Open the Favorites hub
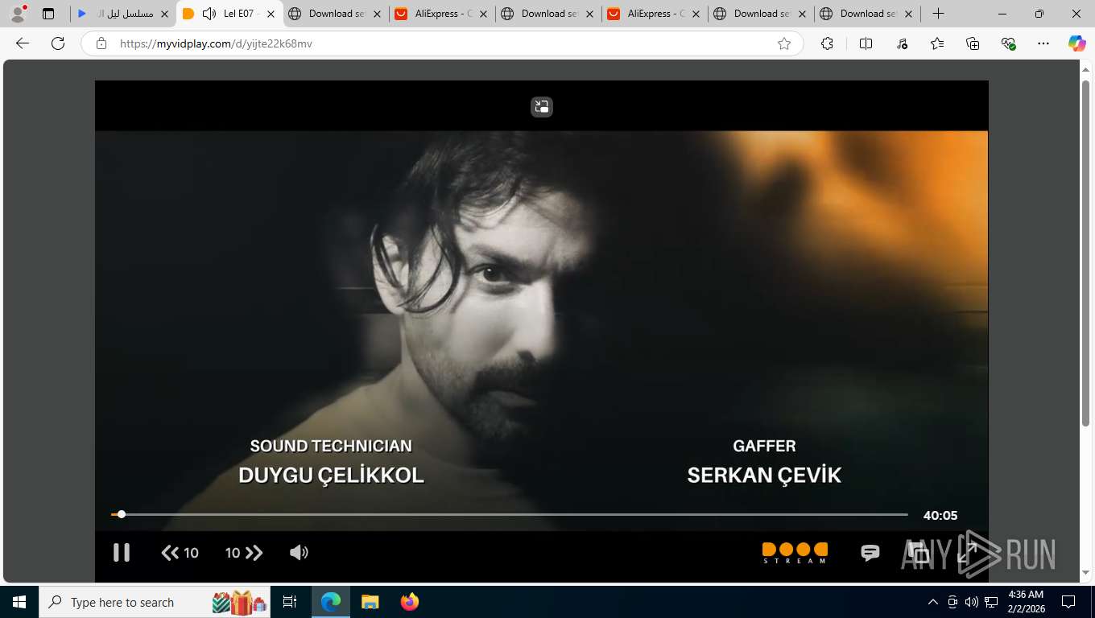This screenshot has width=1095, height=618. tap(937, 43)
